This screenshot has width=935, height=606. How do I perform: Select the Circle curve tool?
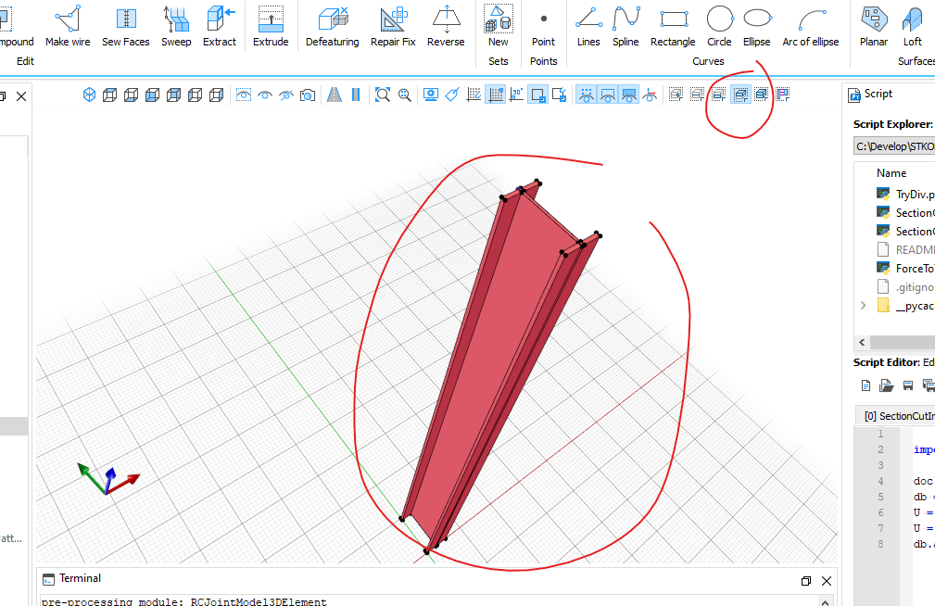coord(720,26)
